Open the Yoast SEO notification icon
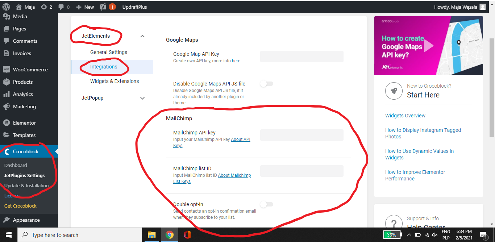This screenshot has width=495, height=242. click(103, 7)
